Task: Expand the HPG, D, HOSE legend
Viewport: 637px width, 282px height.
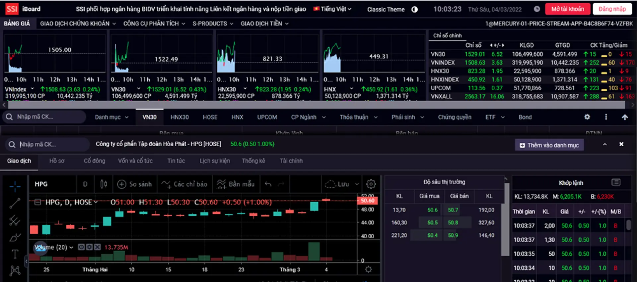Action: (96, 202)
